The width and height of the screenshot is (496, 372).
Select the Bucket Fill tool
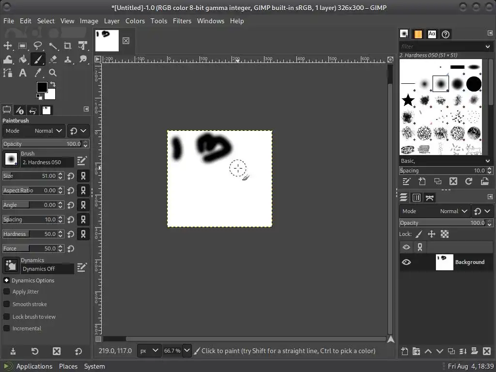pyautogui.click(x=22, y=59)
